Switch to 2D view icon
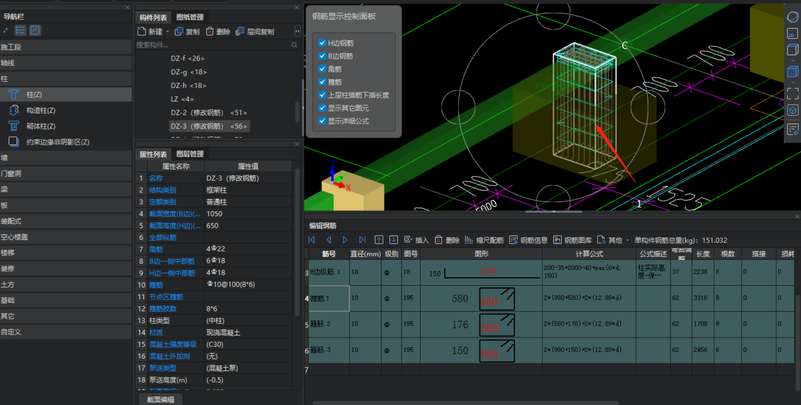 (x=792, y=34)
